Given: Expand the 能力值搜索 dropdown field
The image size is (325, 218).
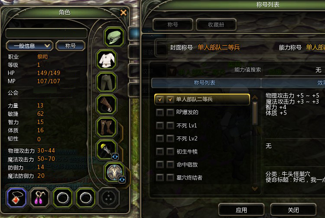Looking at the screenshot, I should coord(294,70).
